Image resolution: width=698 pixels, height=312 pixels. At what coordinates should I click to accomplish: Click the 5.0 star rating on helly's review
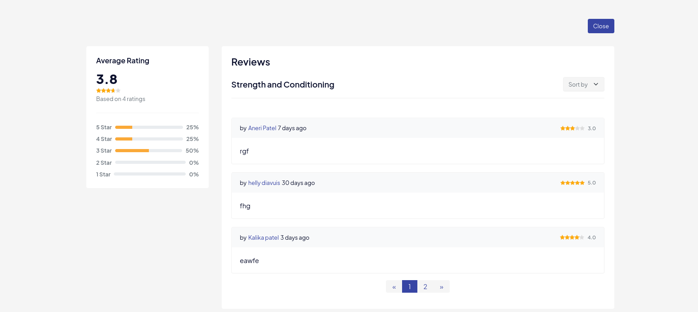(x=572, y=183)
